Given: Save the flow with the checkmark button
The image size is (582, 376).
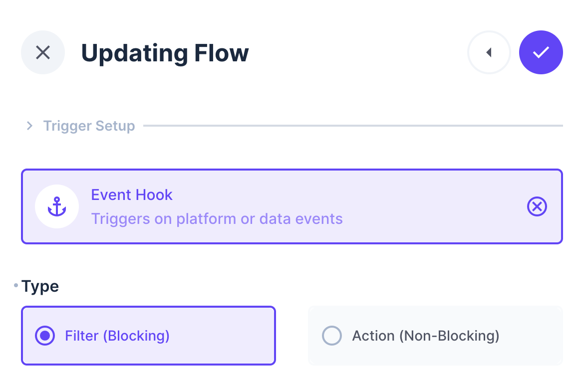Looking at the screenshot, I should [541, 52].
